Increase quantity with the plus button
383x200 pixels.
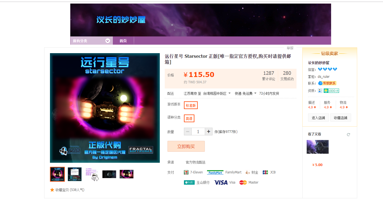tap(209, 132)
